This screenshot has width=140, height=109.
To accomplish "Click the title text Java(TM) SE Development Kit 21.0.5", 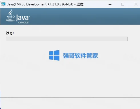I will pos(34,4).
